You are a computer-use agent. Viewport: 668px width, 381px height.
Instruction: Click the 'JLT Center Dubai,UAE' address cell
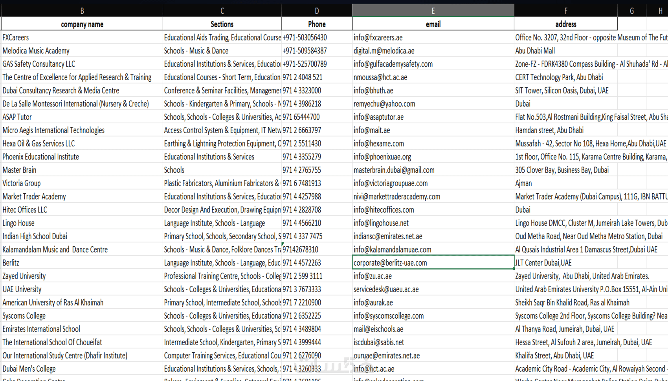point(566,263)
